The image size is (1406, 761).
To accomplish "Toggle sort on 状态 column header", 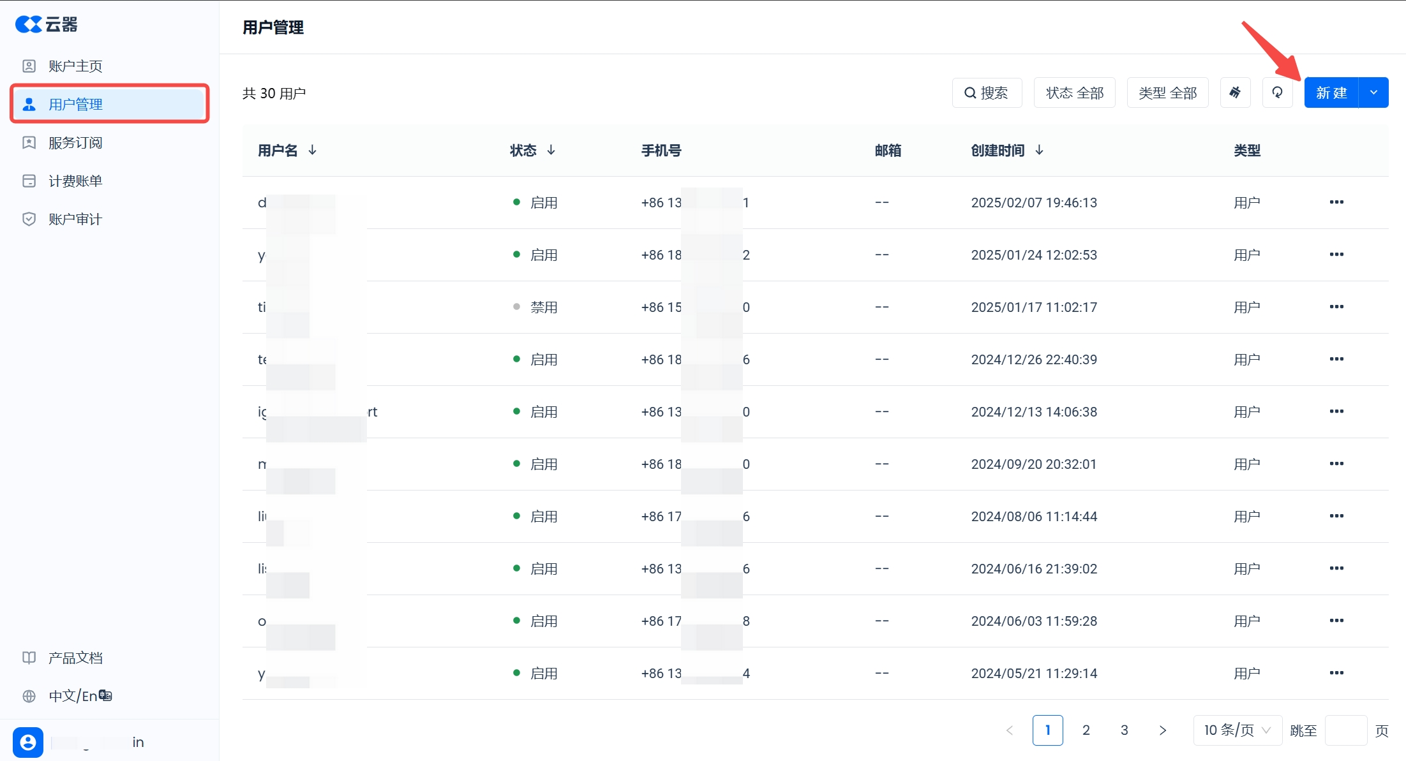I will click(551, 151).
